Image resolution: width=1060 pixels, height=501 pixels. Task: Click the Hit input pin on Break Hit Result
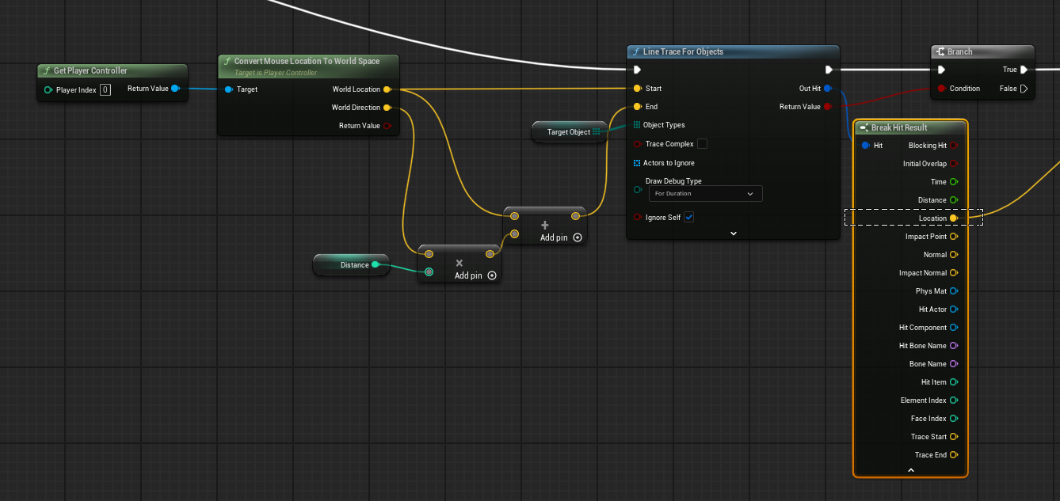pos(866,146)
